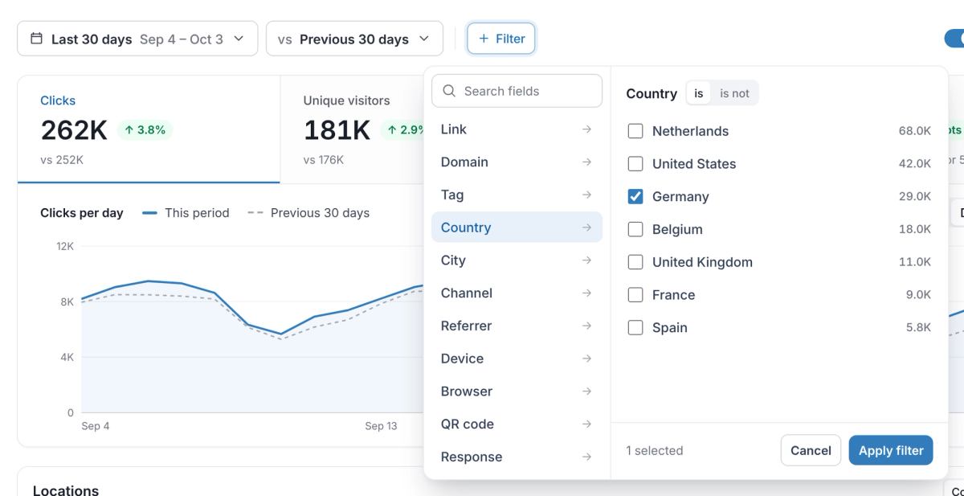
Task: Click the arrow icon beside Link
Action: 587,129
